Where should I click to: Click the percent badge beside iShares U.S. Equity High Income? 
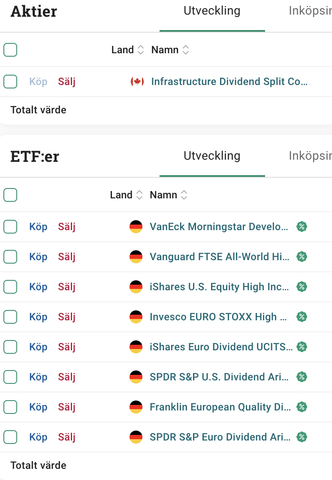coord(302,287)
